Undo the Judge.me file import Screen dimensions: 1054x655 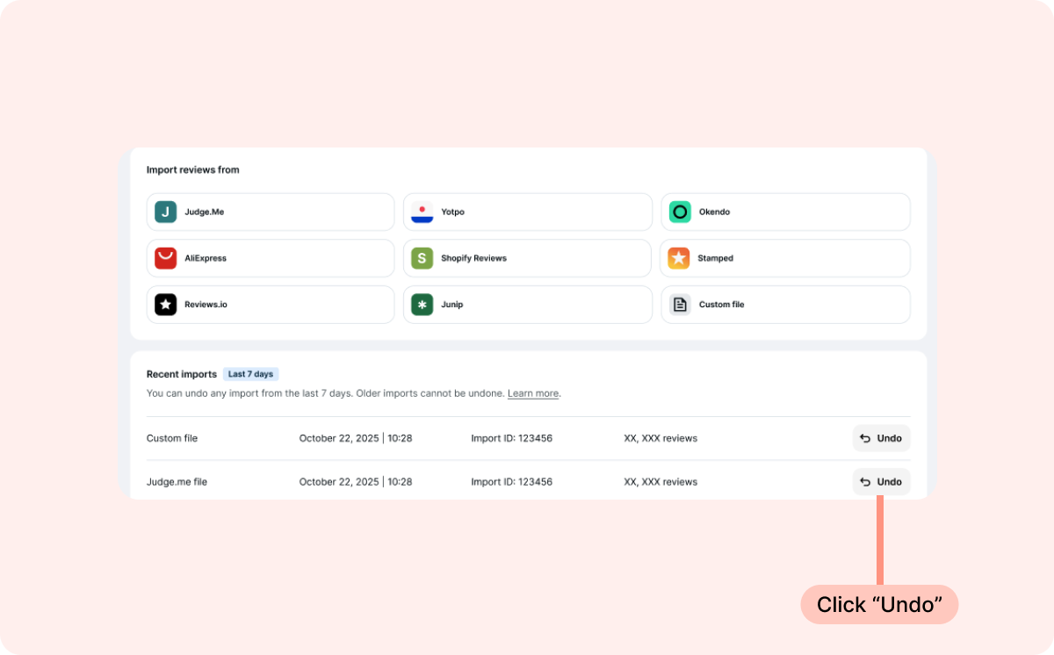tap(881, 482)
